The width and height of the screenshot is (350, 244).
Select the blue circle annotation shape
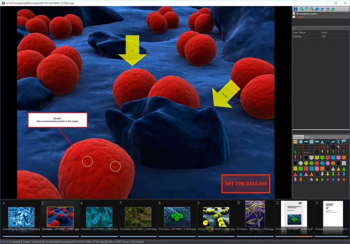coord(301,142)
